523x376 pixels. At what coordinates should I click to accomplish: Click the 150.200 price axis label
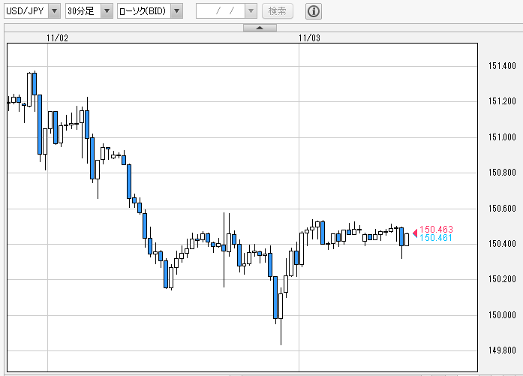[x=502, y=279]
